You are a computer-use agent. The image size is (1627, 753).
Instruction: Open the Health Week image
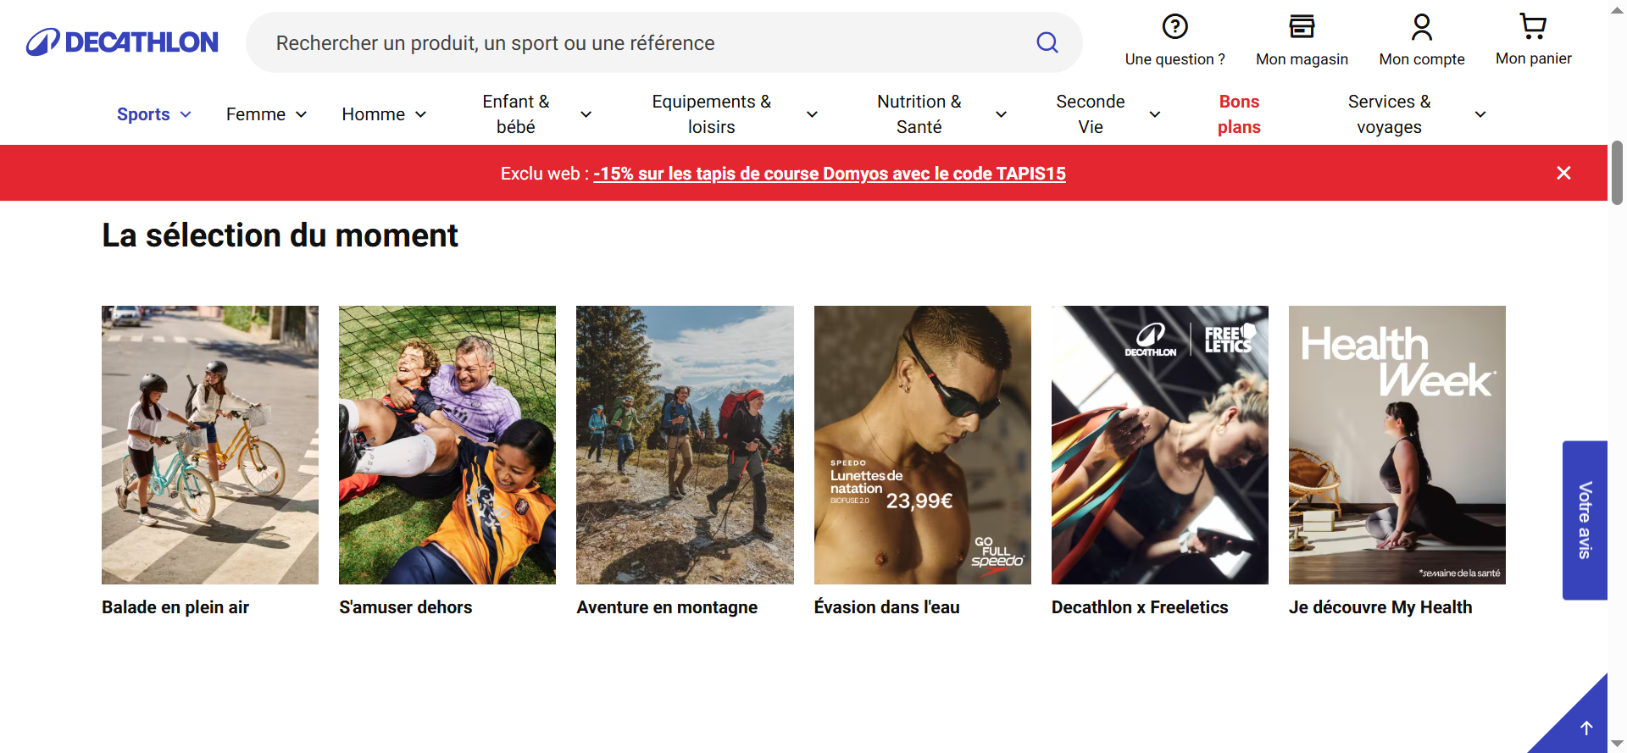1397,445
